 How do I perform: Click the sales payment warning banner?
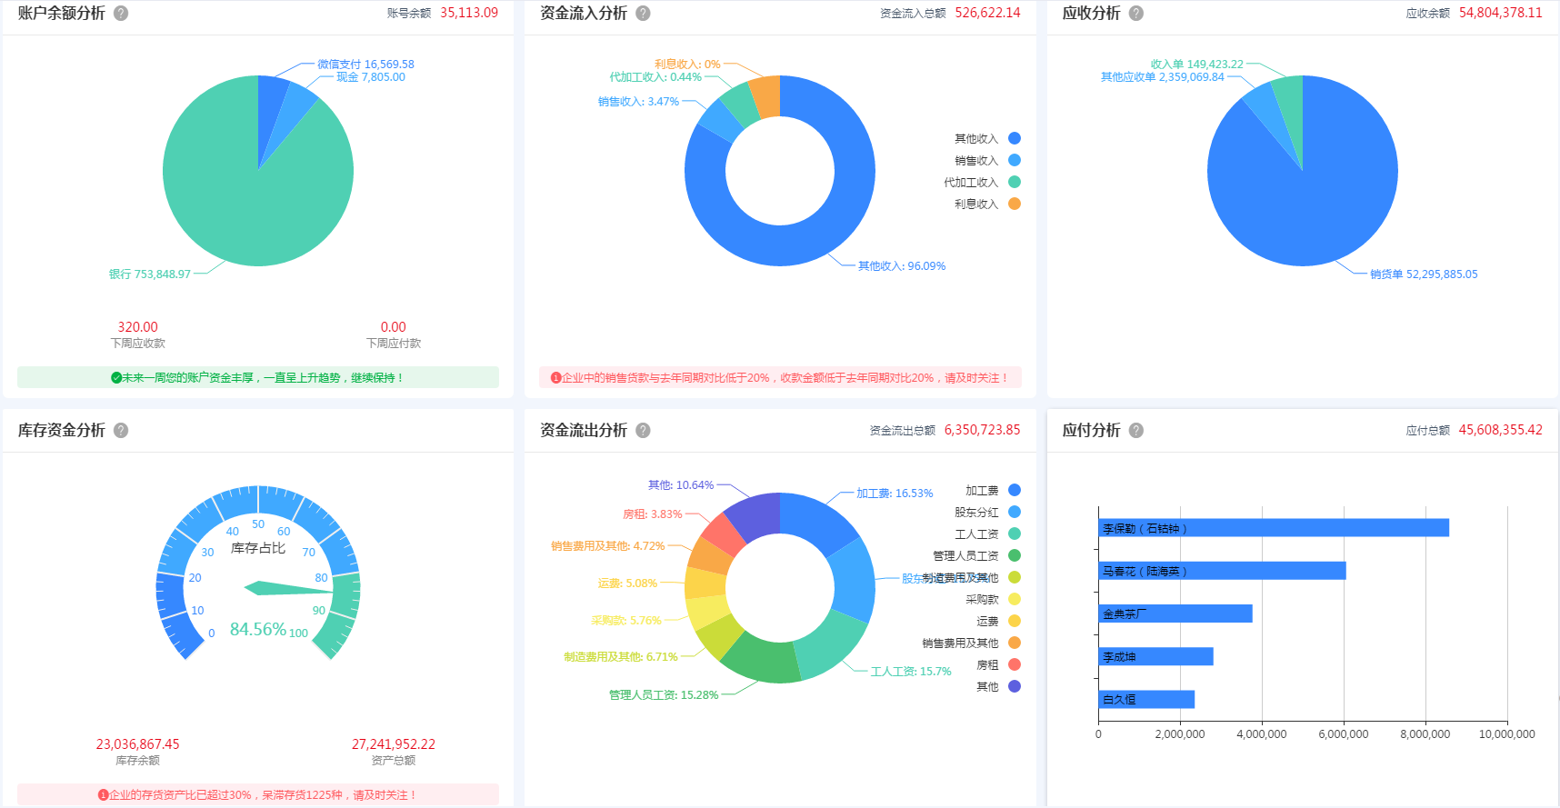780,378
